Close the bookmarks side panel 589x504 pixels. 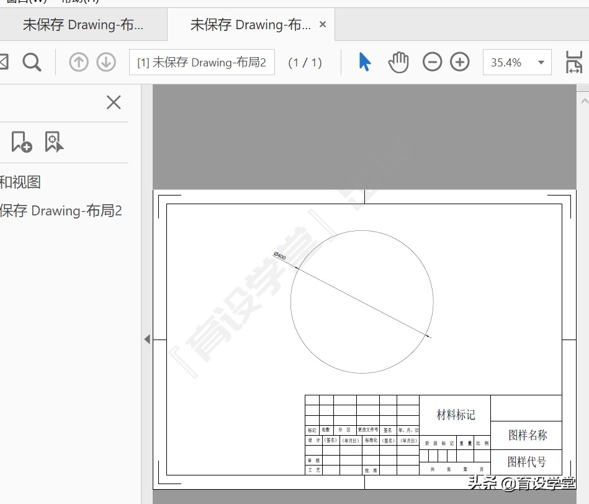pos(114,102)
